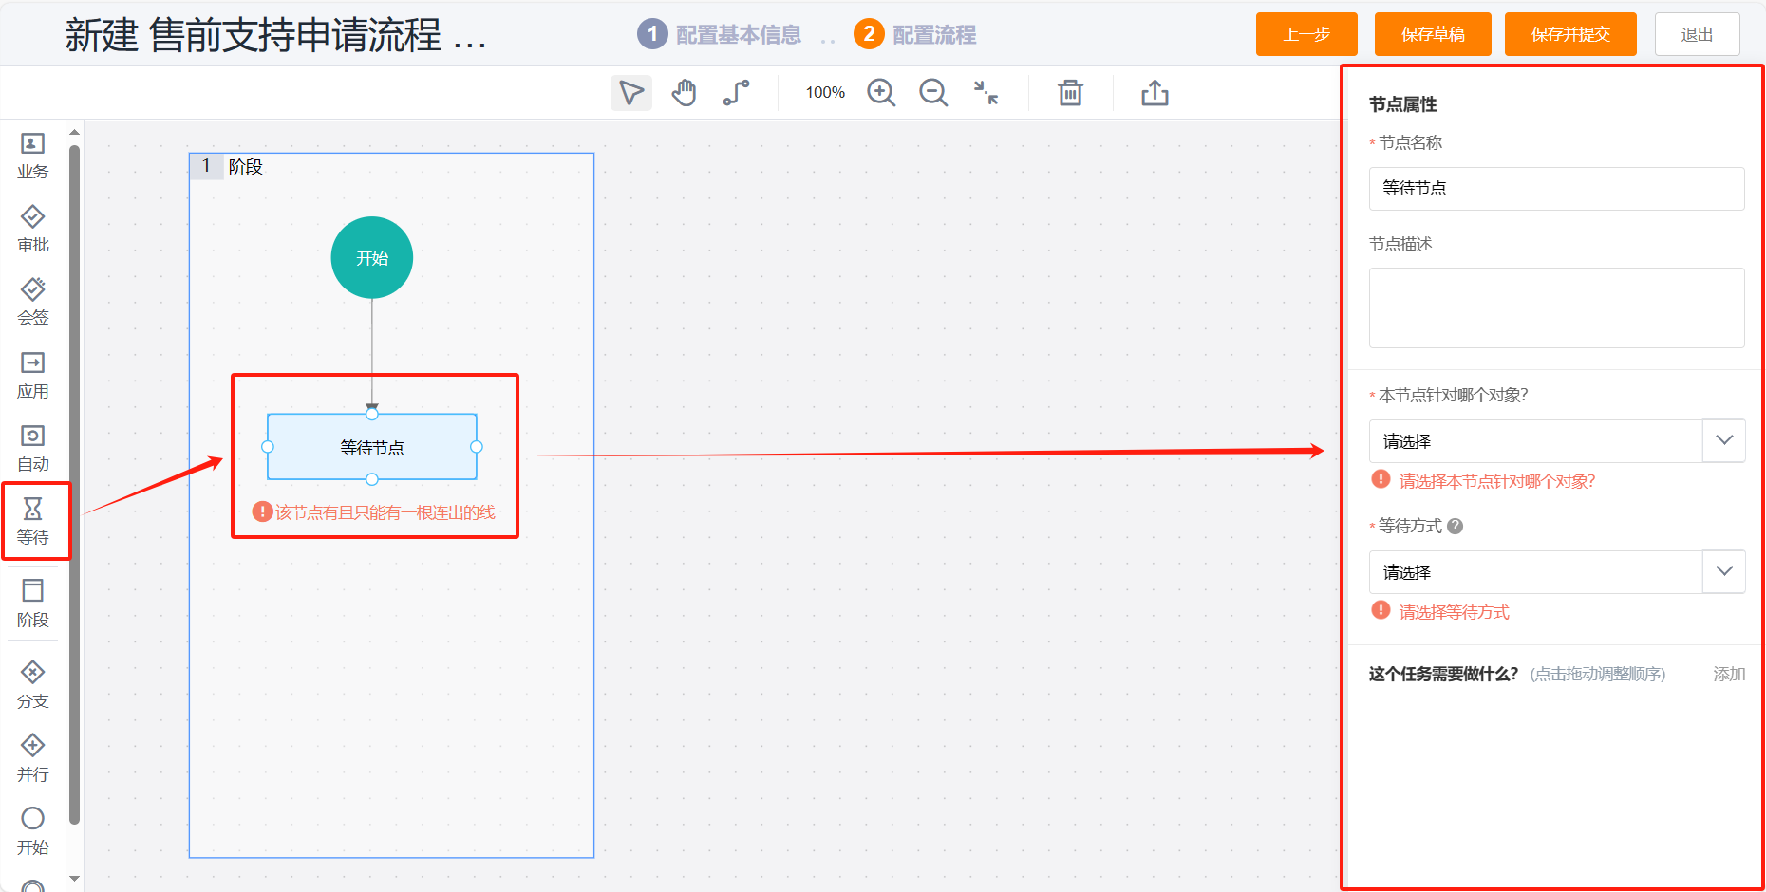The height and width of the screenshot is (892, 1766).
Task: Pick the 会签 countersign node
Action: (33, 302)
